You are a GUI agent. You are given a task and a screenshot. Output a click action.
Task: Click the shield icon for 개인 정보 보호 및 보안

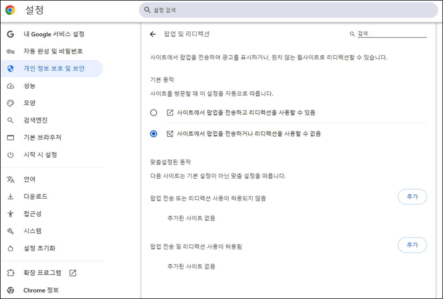click(x=11, y=68)
